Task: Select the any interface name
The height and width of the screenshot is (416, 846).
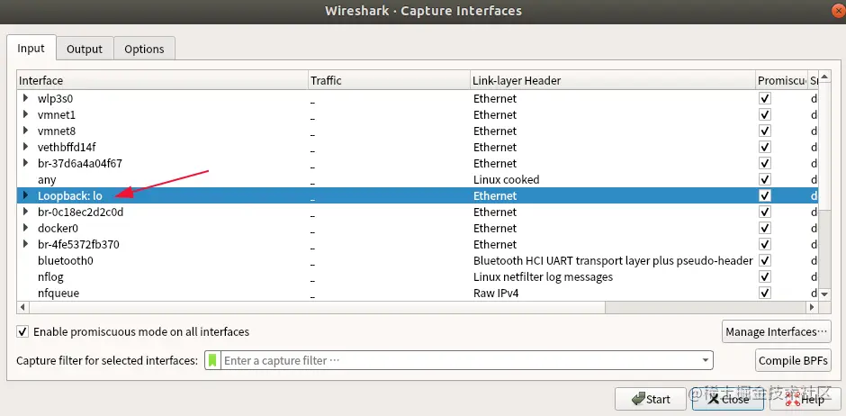Action: pyautogui.click(x=47, y=180)
